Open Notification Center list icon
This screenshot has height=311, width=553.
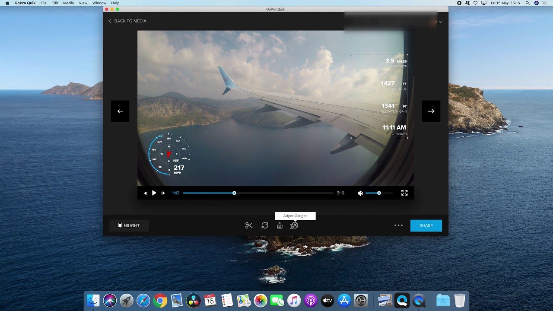pyautogui.click(x=545, y=3)
